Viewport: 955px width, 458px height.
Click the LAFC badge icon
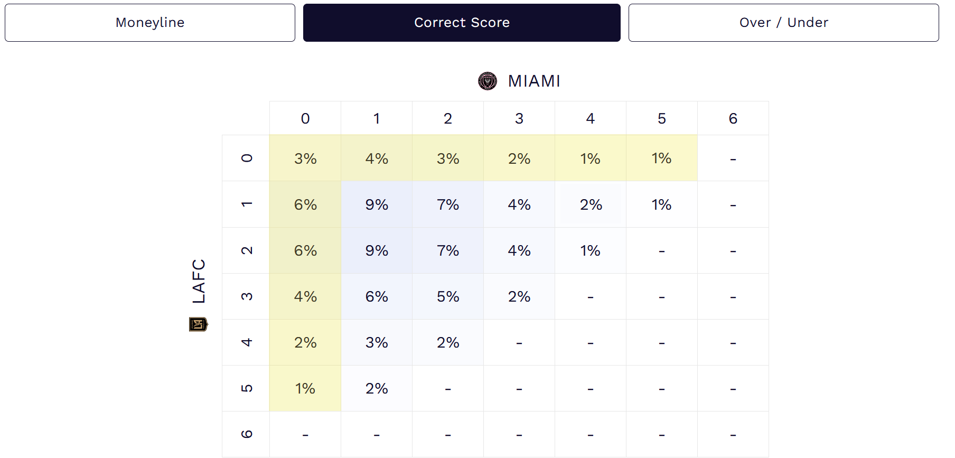pos(198,325)
